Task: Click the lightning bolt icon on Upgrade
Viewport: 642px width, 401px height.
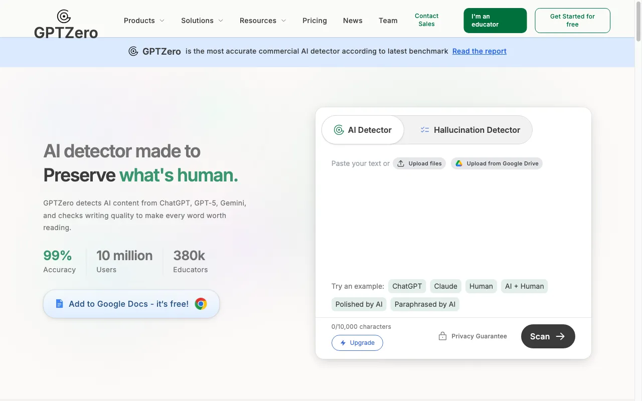Action: [343, 343]
